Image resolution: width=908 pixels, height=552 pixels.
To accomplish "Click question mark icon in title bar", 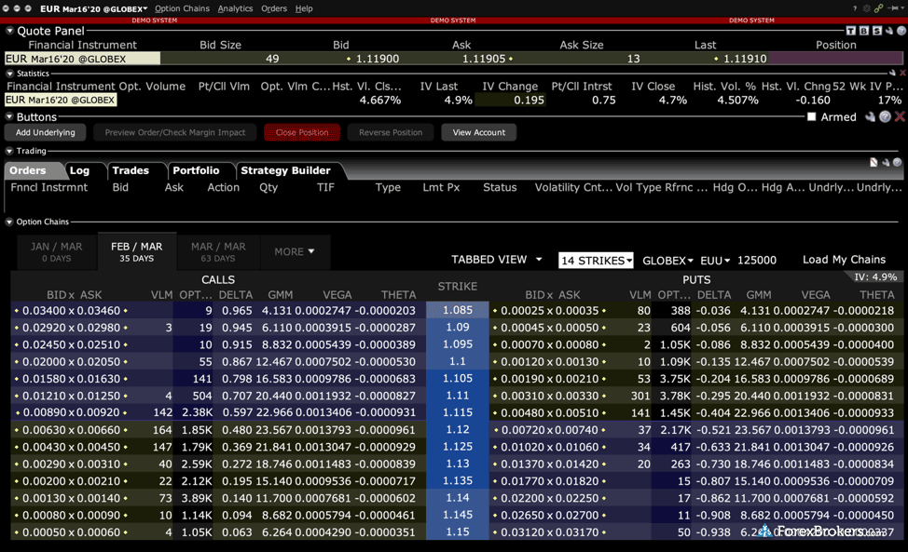I will click(855, 8).
